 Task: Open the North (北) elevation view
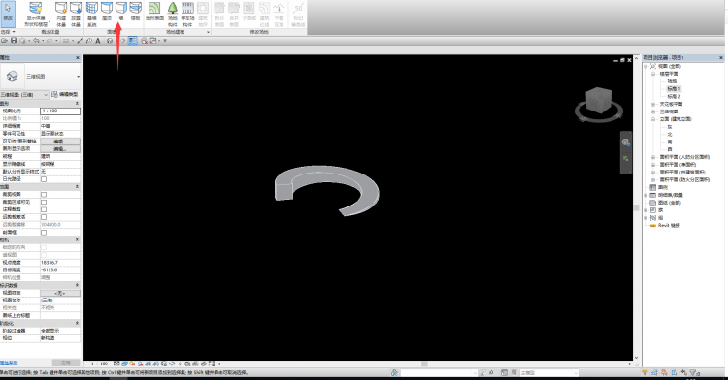point(670,135)
